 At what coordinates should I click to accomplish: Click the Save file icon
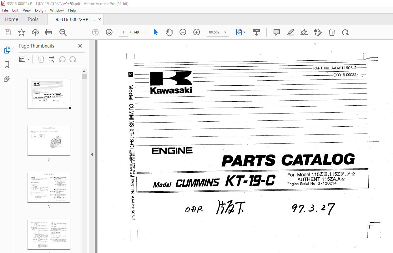8,32
